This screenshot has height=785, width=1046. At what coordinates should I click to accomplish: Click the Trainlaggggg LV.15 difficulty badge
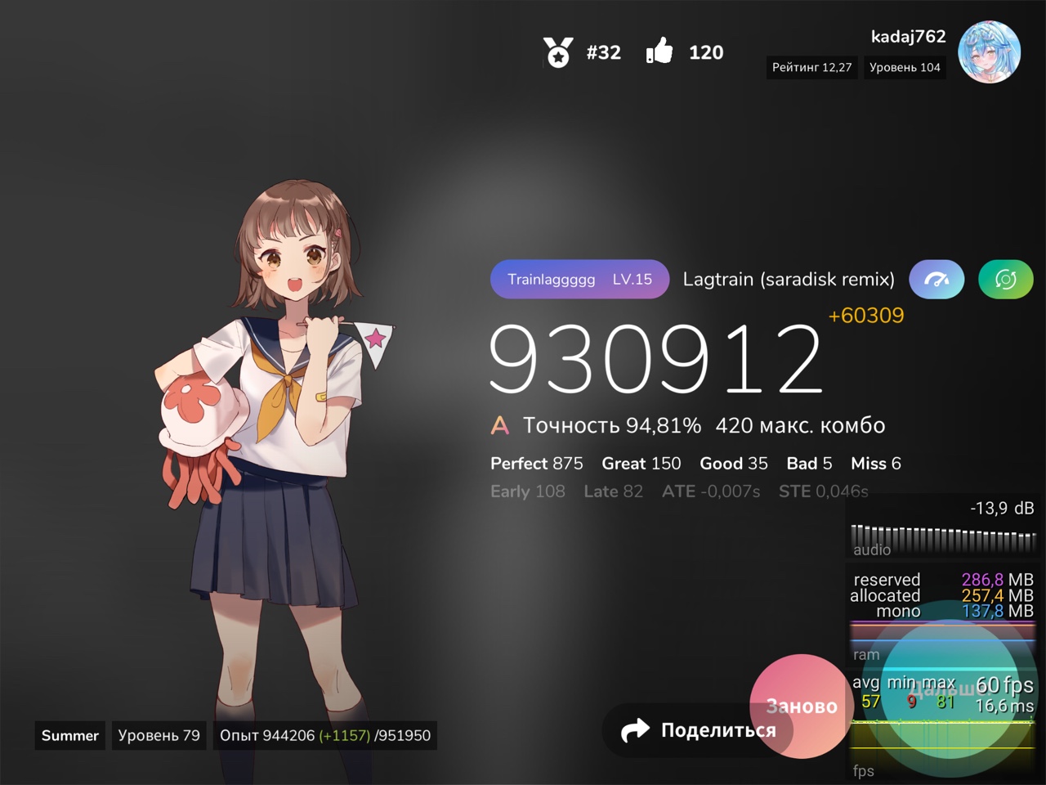(x=579, y=280)
